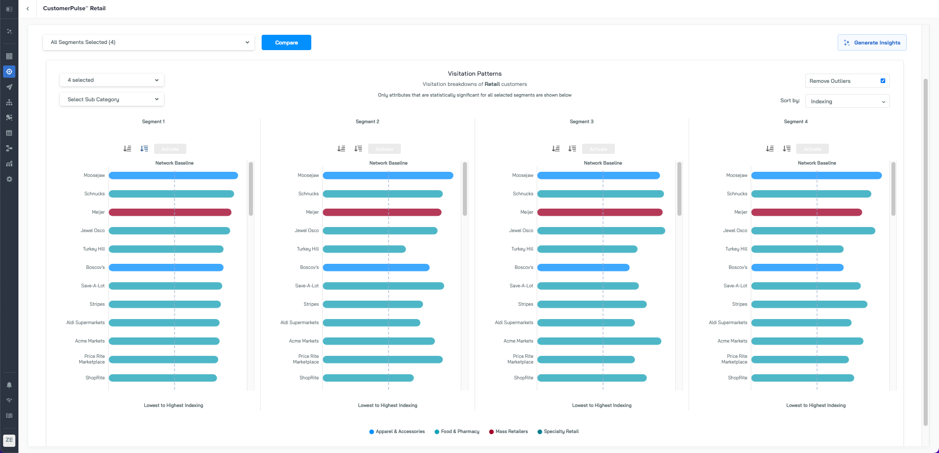Click Segment 3 ascending sort icon

pyautogui.click(x=556, y=149)
